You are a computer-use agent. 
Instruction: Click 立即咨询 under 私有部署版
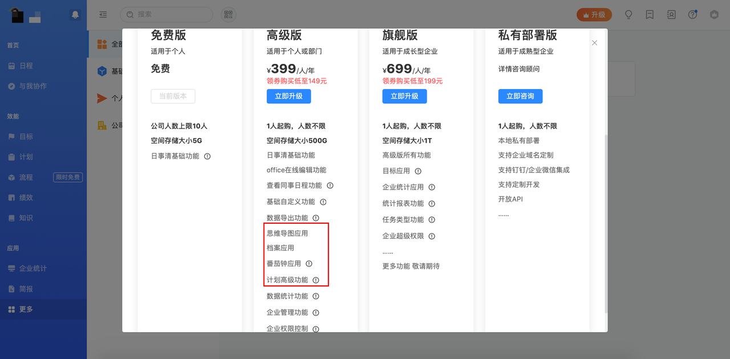tap(520, 96)
